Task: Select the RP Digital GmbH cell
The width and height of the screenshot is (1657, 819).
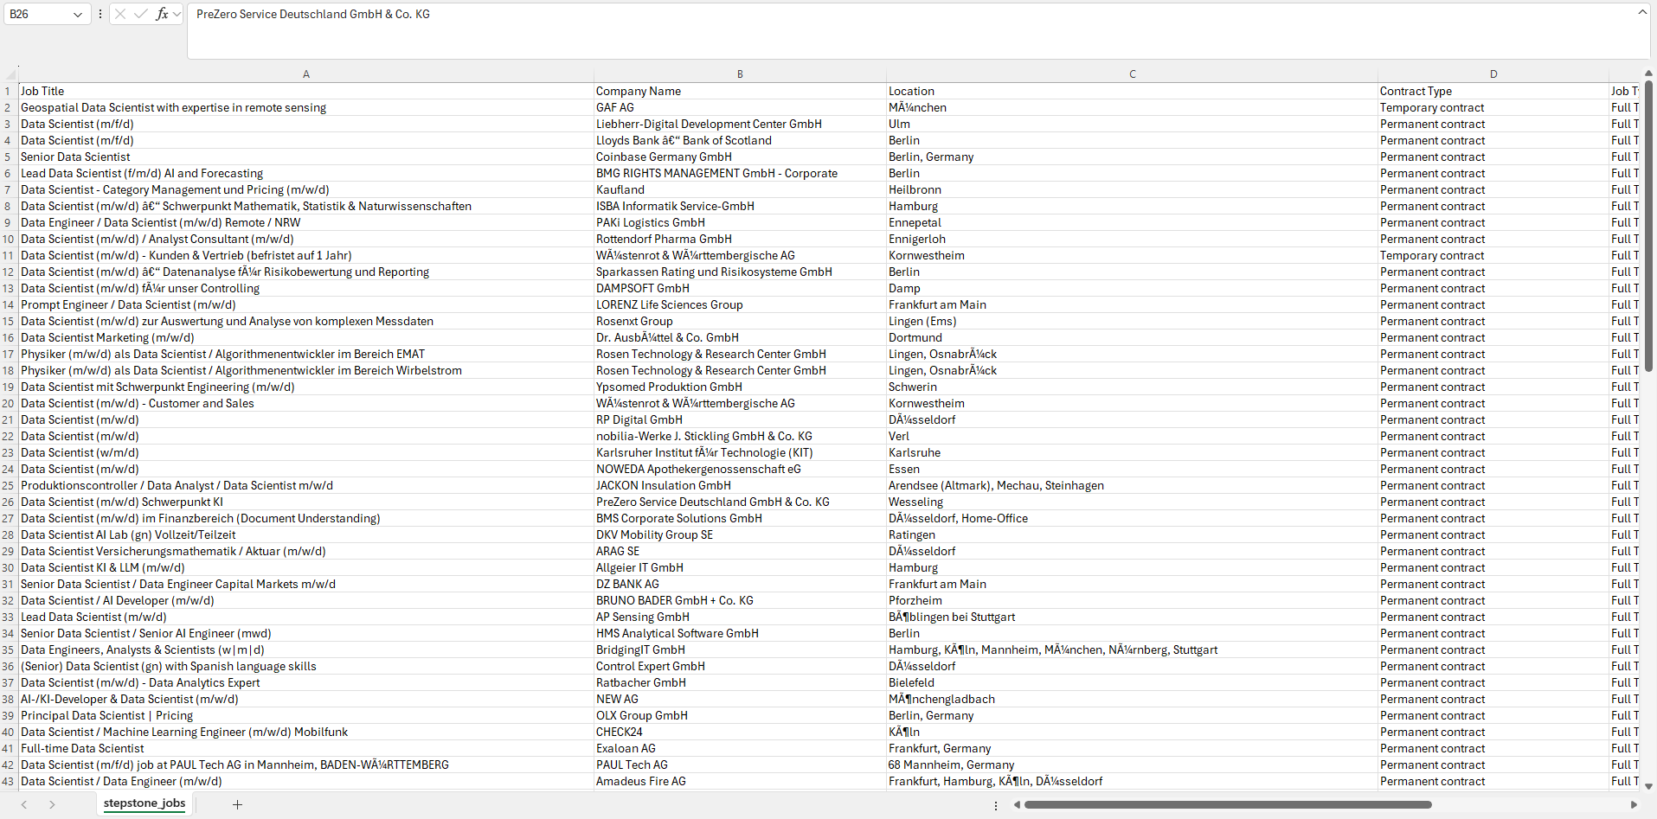Action: [740, 419]
